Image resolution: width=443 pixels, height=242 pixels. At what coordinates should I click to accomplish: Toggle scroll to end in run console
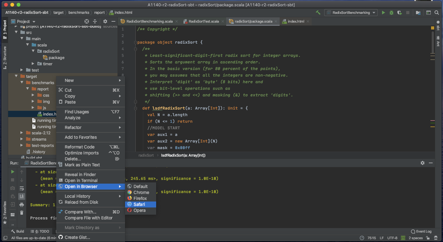click(x=21, y=196)
